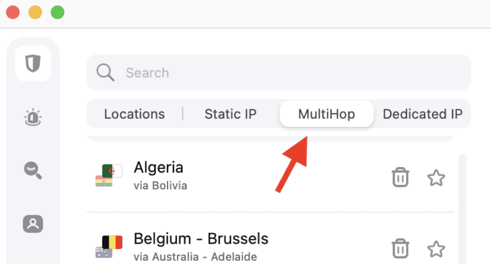Open the Alert siren sidebar icon
The image size is (491, 264).
33,117
